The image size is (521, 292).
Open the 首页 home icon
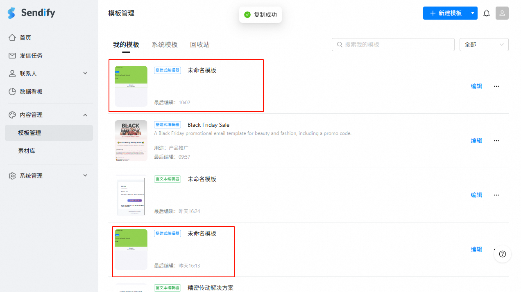pyautogui.click(x=12, y=38)
